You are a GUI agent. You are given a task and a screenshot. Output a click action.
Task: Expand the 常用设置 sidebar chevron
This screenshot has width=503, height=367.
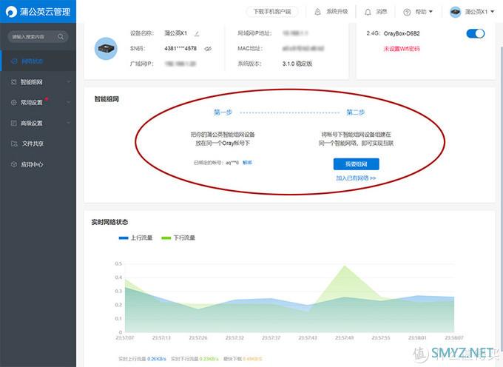pos(68,102)
